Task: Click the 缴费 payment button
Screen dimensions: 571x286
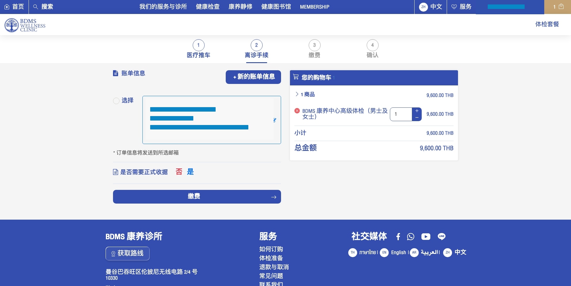Action: pyautogui.click(x=197, y=197)
